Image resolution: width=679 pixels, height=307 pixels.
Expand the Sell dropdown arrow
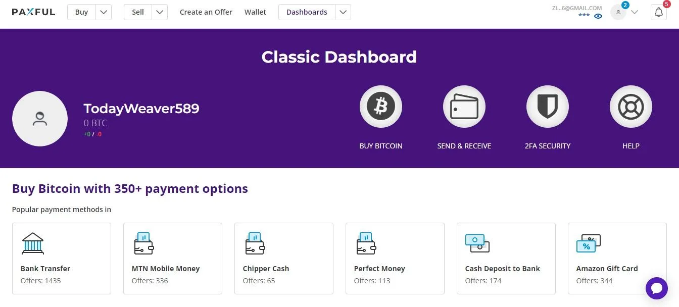click(x=160, y=12)
